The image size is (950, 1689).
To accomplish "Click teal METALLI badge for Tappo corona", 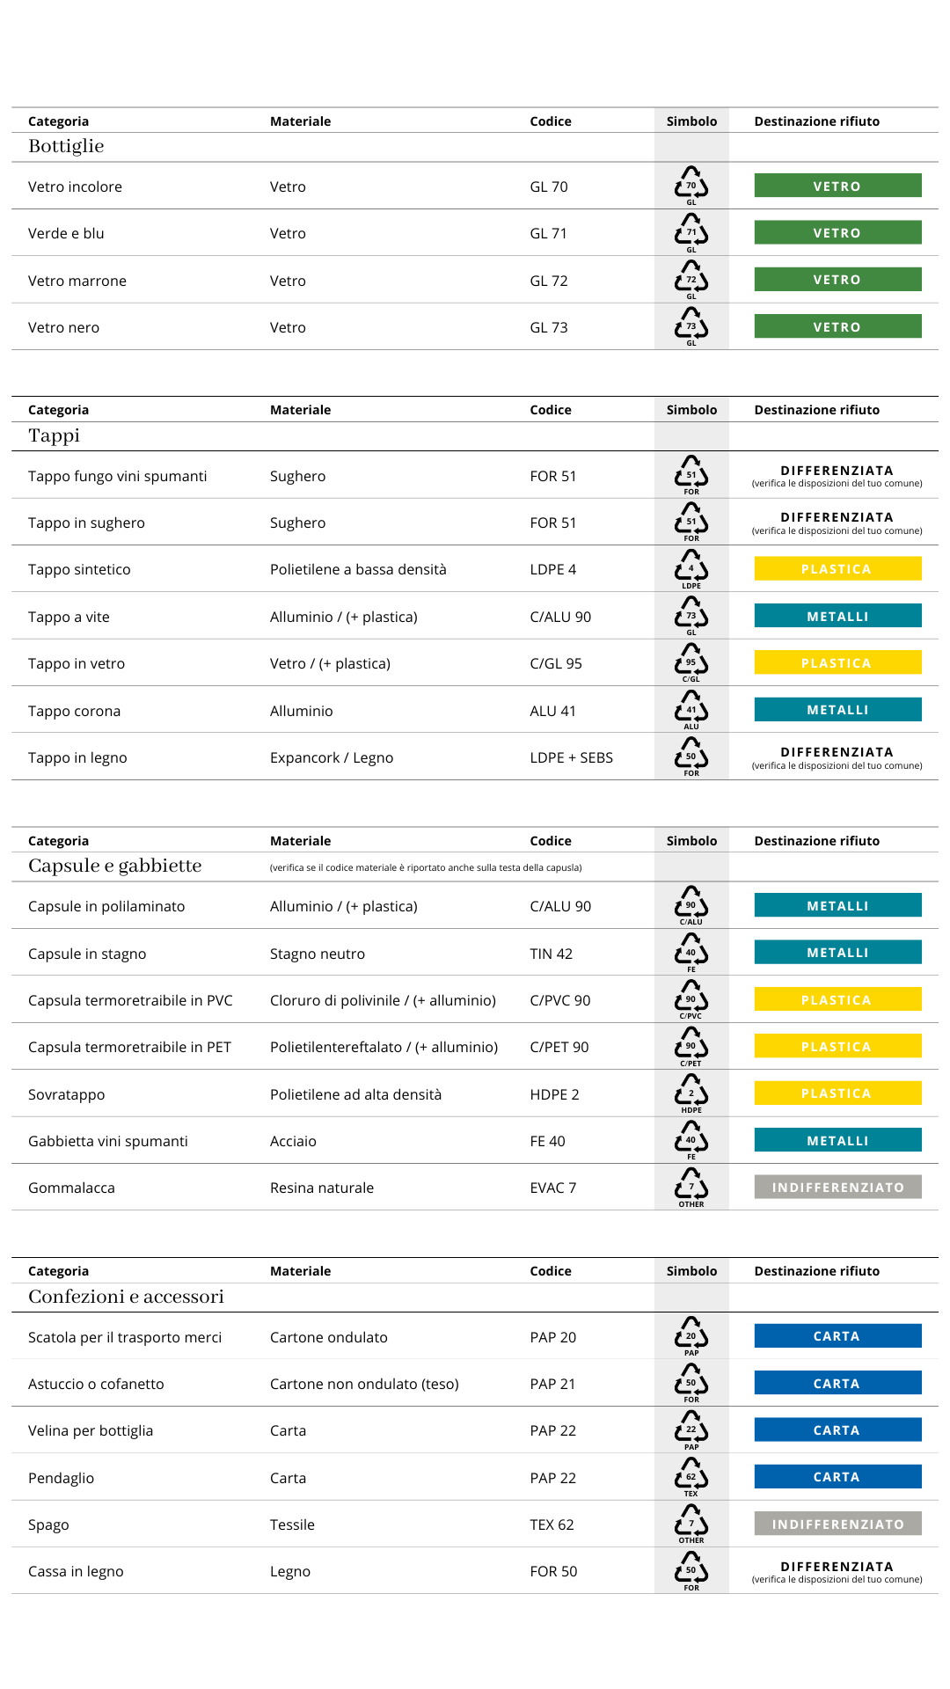I will 837,710.
